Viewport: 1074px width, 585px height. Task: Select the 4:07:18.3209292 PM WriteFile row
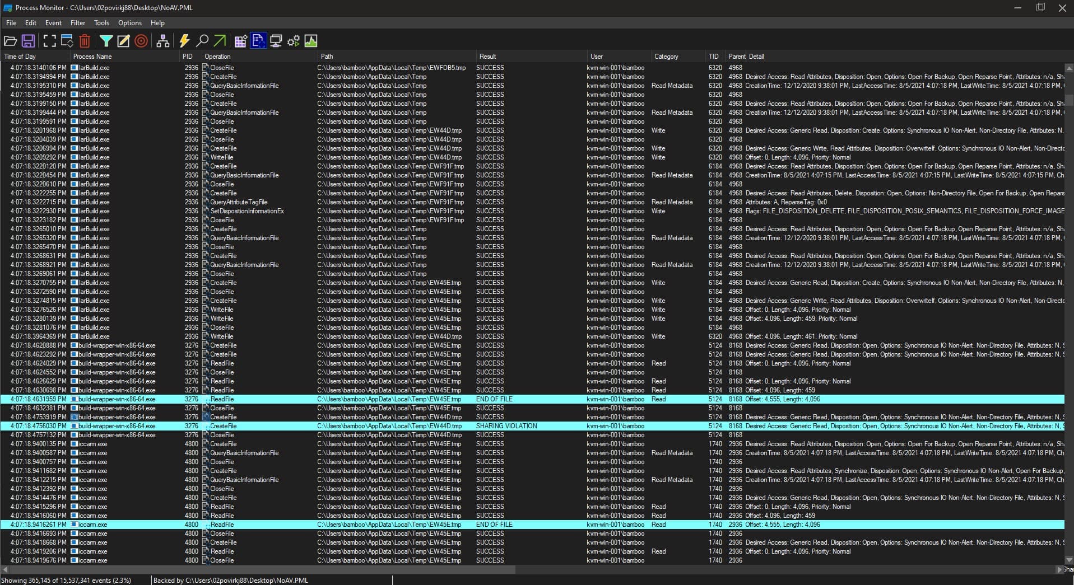click(532, 157)
